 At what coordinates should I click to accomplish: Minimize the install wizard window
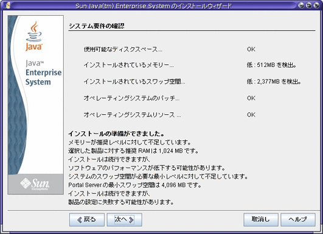pyautogui.click(x=301, y=5)
